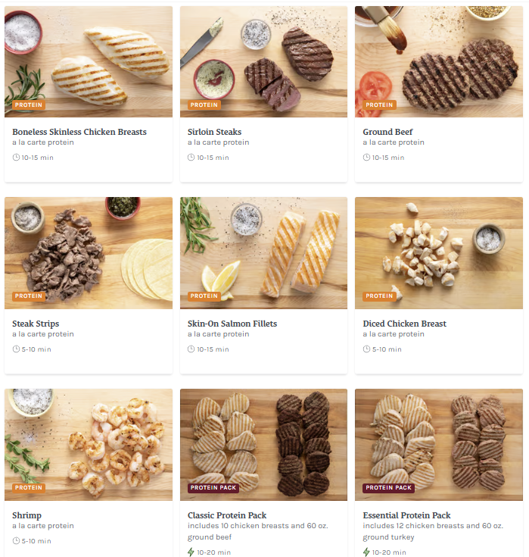This screenshot has width=529, height=557.
Task: Open the Sirloin Steaks title link
Action: coord(215,132)
